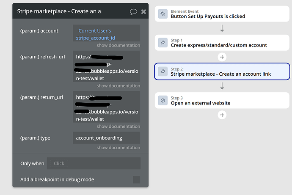Click the (param.) type label

35,138
